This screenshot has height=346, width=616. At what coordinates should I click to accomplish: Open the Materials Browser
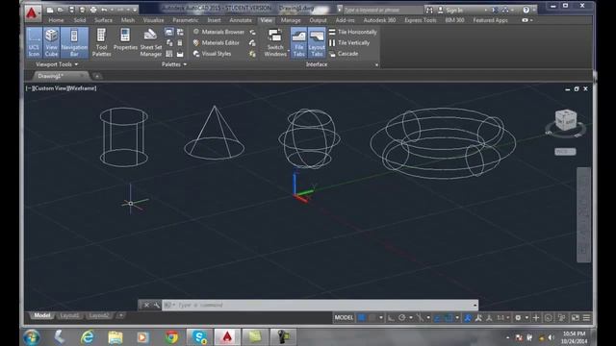[x=218, y=32]
